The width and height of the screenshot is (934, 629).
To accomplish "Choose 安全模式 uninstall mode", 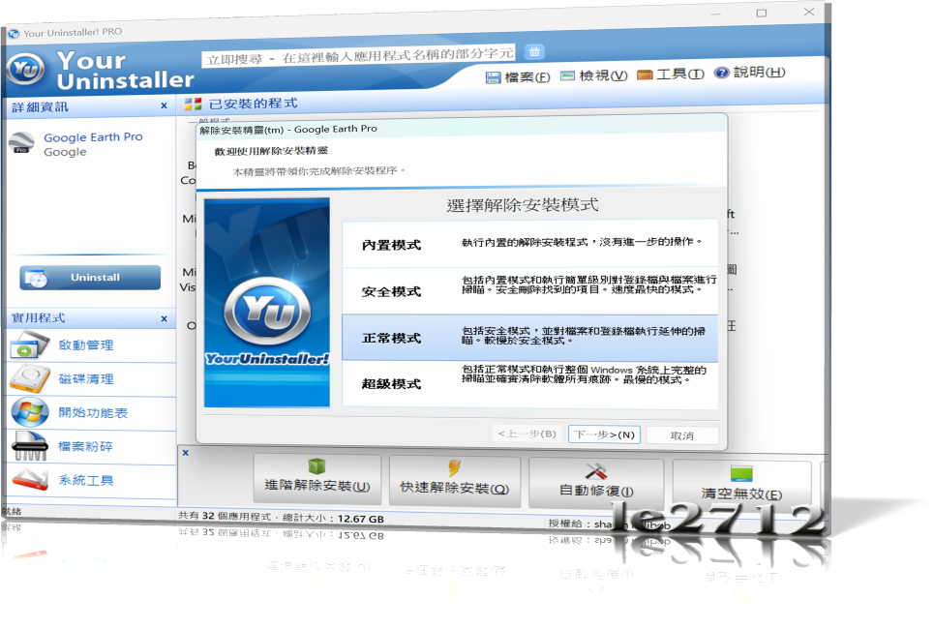I will (x=529, y=291).
